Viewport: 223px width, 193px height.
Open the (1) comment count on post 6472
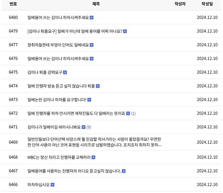pos(133,114)
